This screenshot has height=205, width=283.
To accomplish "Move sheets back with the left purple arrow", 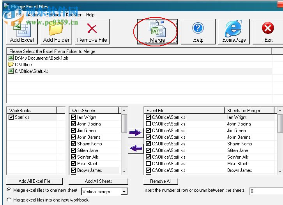I will 135,148.
